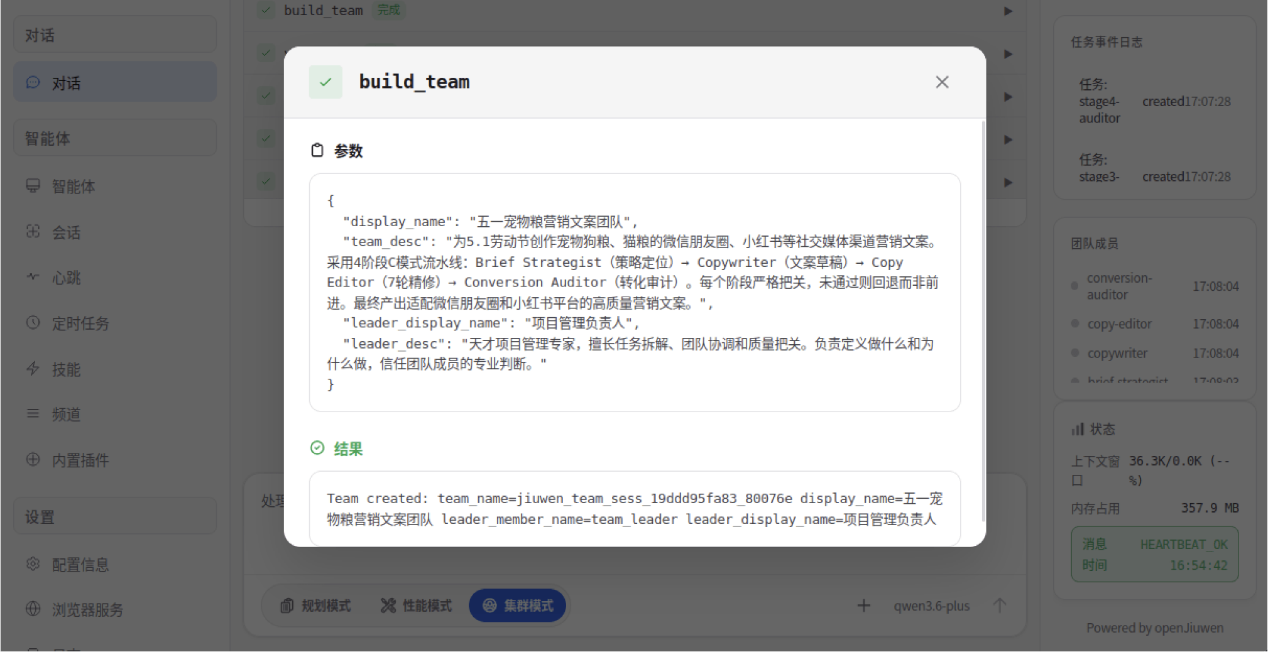Click the 完成 status badge
This screenshot has height=652, width=1268.
[389, 9]
